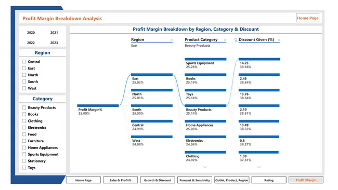Expand more discount values with the down chevron
Viewport: 338px width, 190px height.
(x=258, y=167)
